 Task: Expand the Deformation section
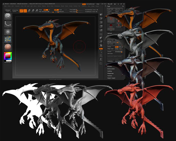coord(111,69)
